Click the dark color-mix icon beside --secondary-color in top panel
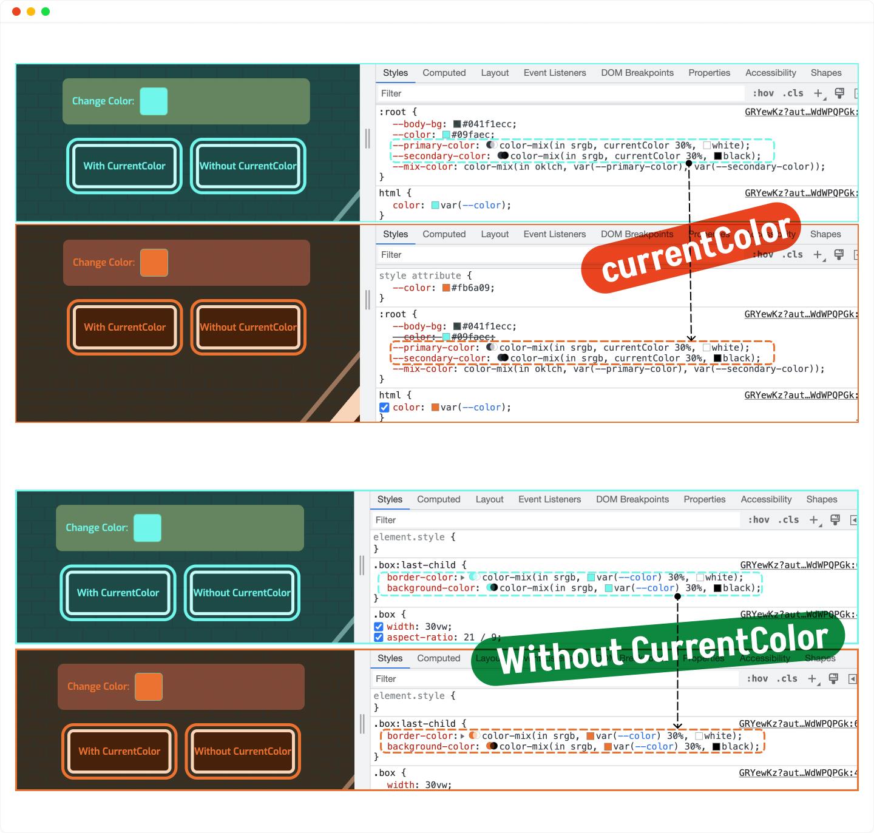 503,156
